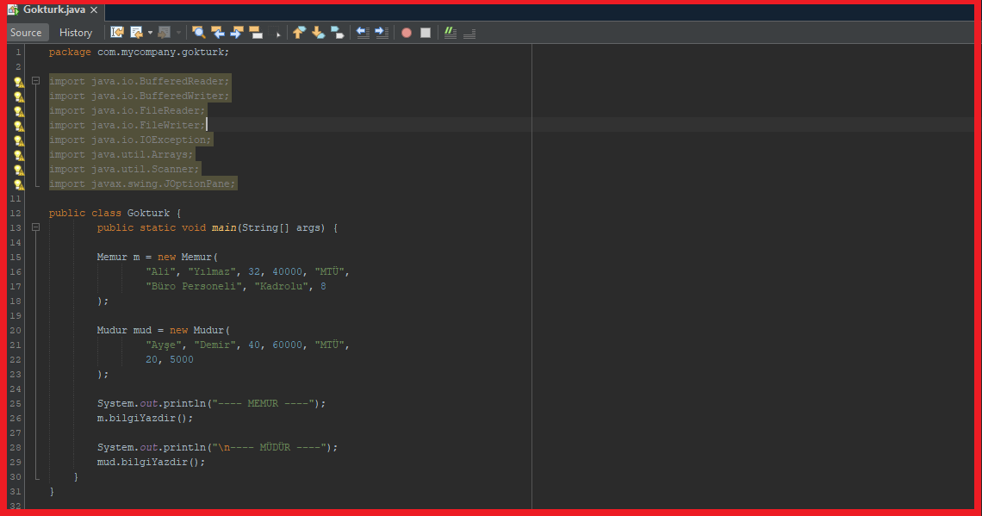Click the line "public class Gokturk {"
The width and height of the screenshot is (982, 516).
coord(115,213)
